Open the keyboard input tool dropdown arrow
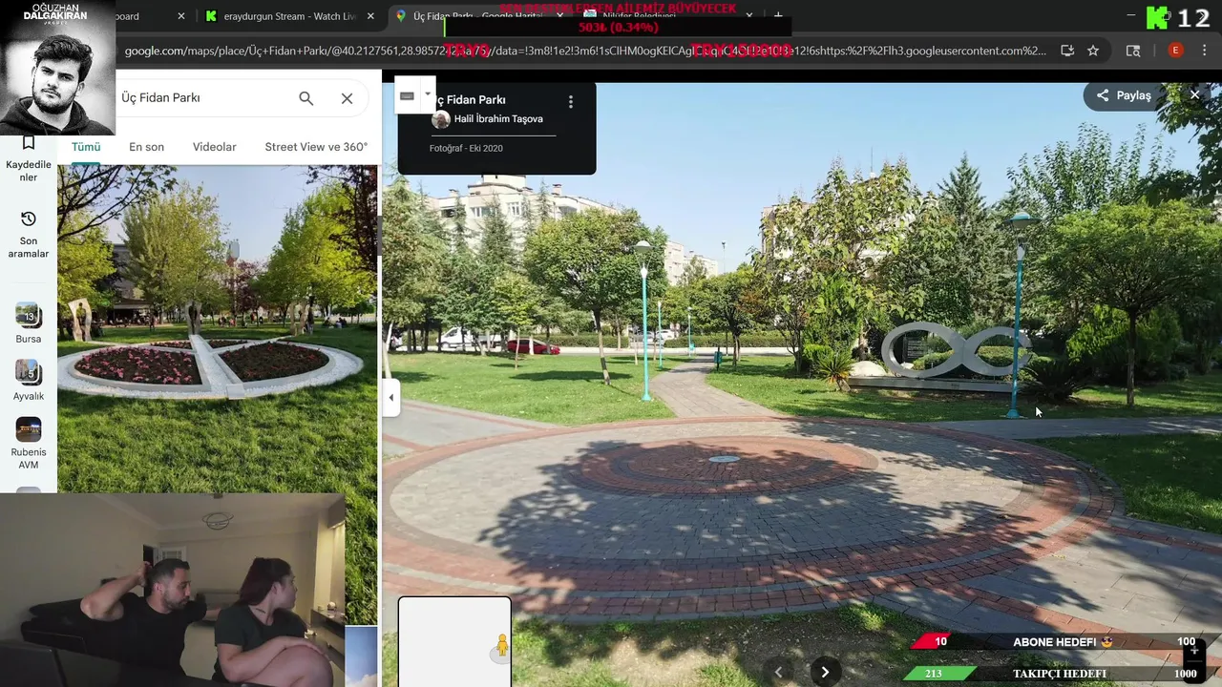Screen dimensions: 1222x687 [x=428, y=94]
